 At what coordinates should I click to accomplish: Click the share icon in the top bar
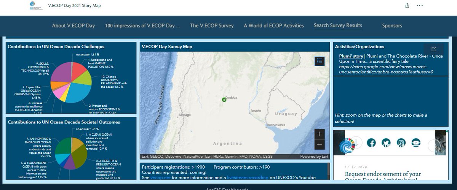407,5
